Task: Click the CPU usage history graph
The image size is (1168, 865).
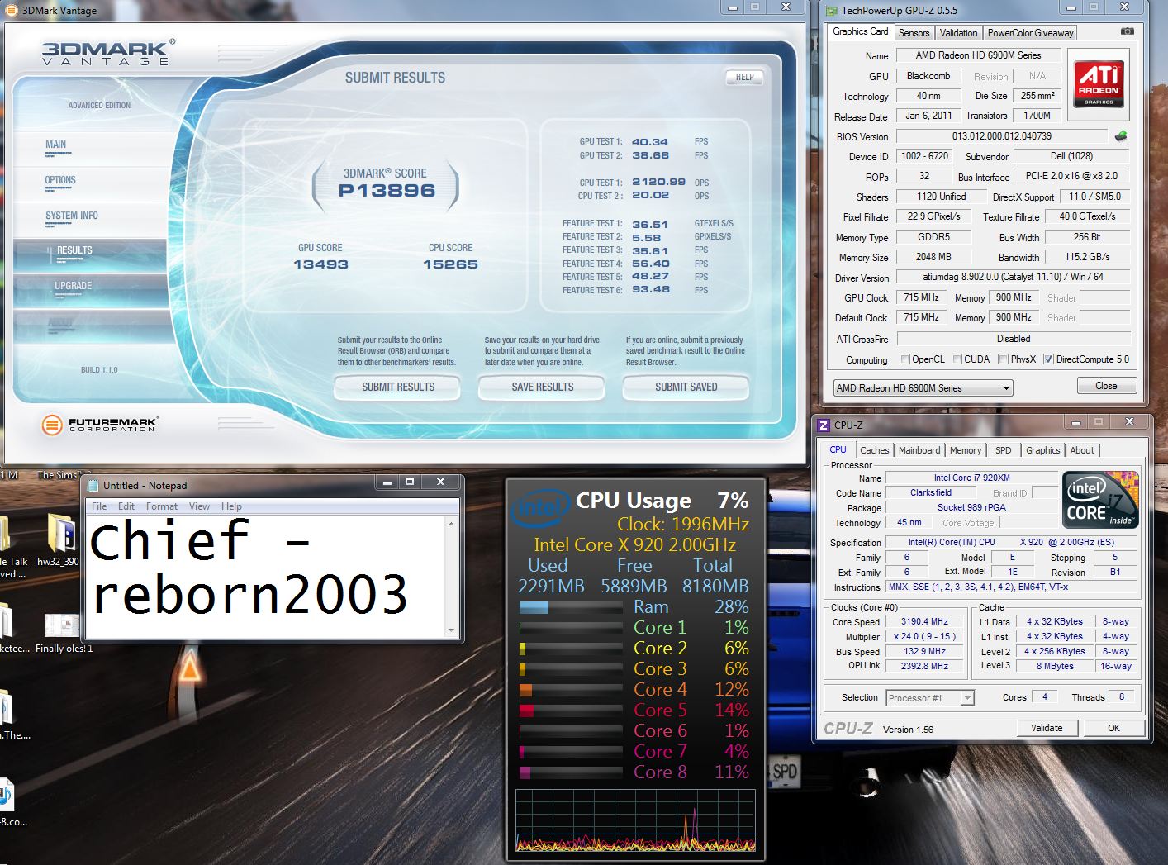Action: tap(635, 820)
